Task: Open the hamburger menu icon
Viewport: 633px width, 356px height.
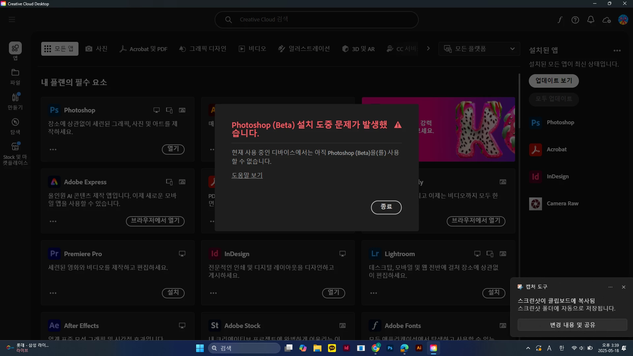Action: click(x=12, y=19)
